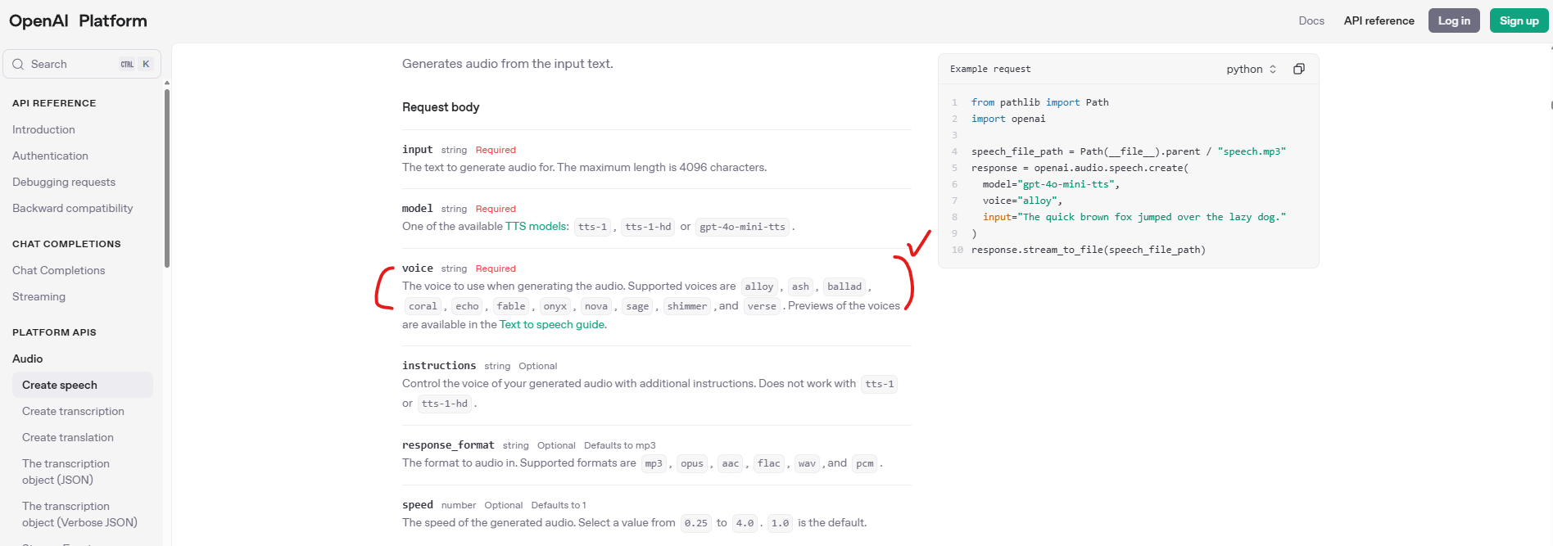The width and height of the screenshot is (1553, 546).
Task: Select Chat Completions sidebar item
Action: click(58, 270)
